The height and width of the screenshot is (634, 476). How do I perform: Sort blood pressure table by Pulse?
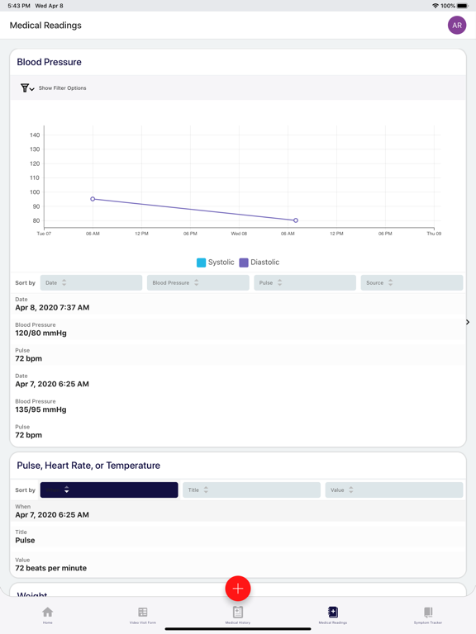tap(305, 282)
